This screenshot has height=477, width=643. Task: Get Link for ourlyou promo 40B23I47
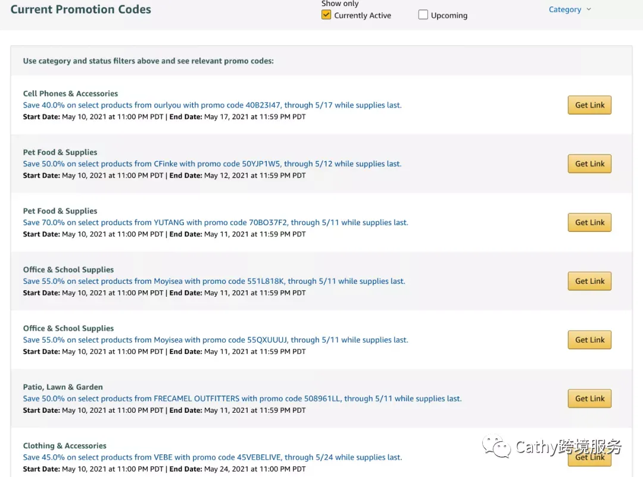click(x=589, y=105)
